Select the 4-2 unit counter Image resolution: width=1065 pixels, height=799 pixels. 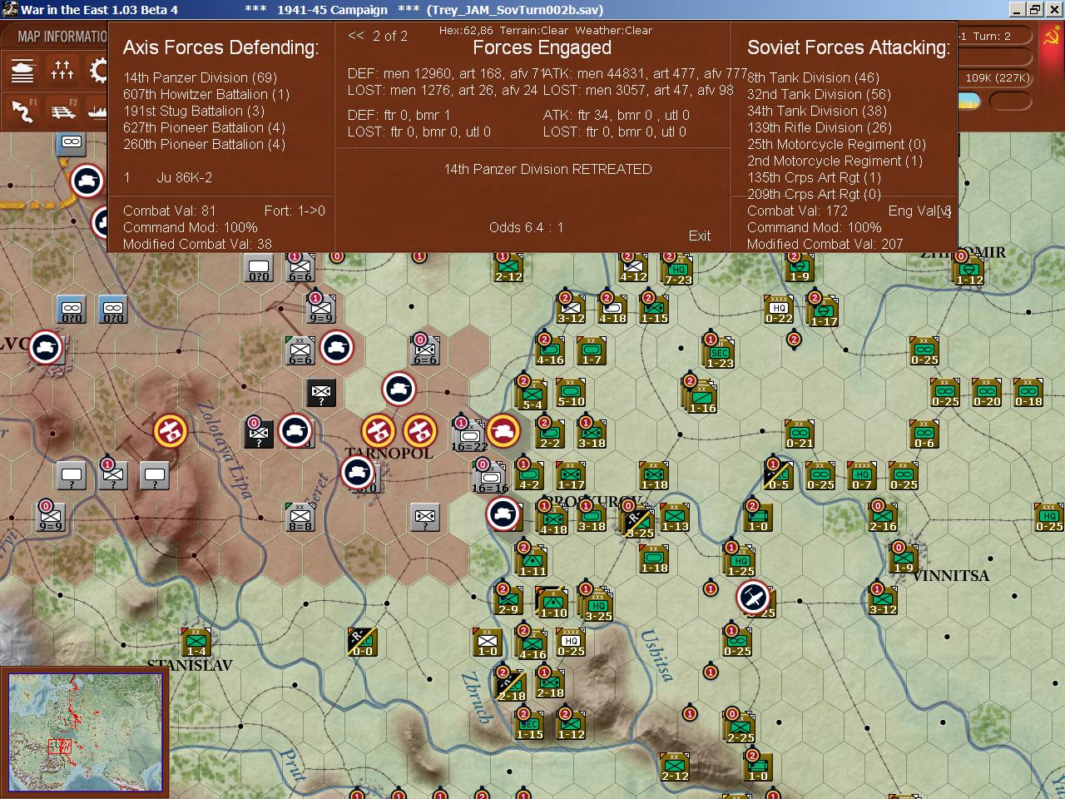click(x=529, y=474)
